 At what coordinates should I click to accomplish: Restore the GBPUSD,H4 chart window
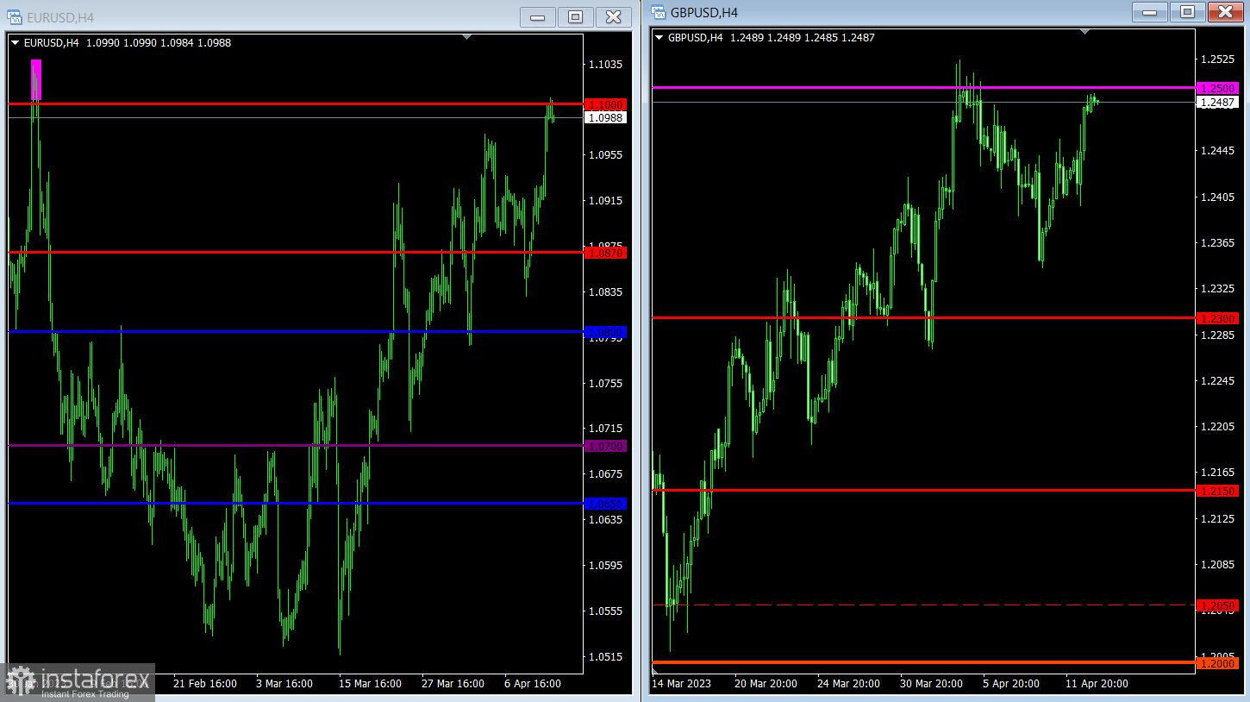[1187, 12]
